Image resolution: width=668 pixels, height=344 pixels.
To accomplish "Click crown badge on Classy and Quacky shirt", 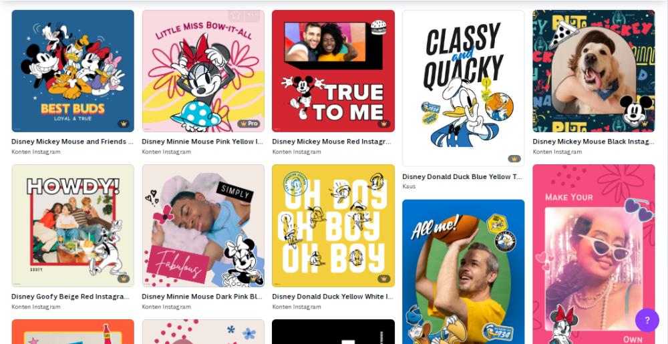I will [514, 158].
